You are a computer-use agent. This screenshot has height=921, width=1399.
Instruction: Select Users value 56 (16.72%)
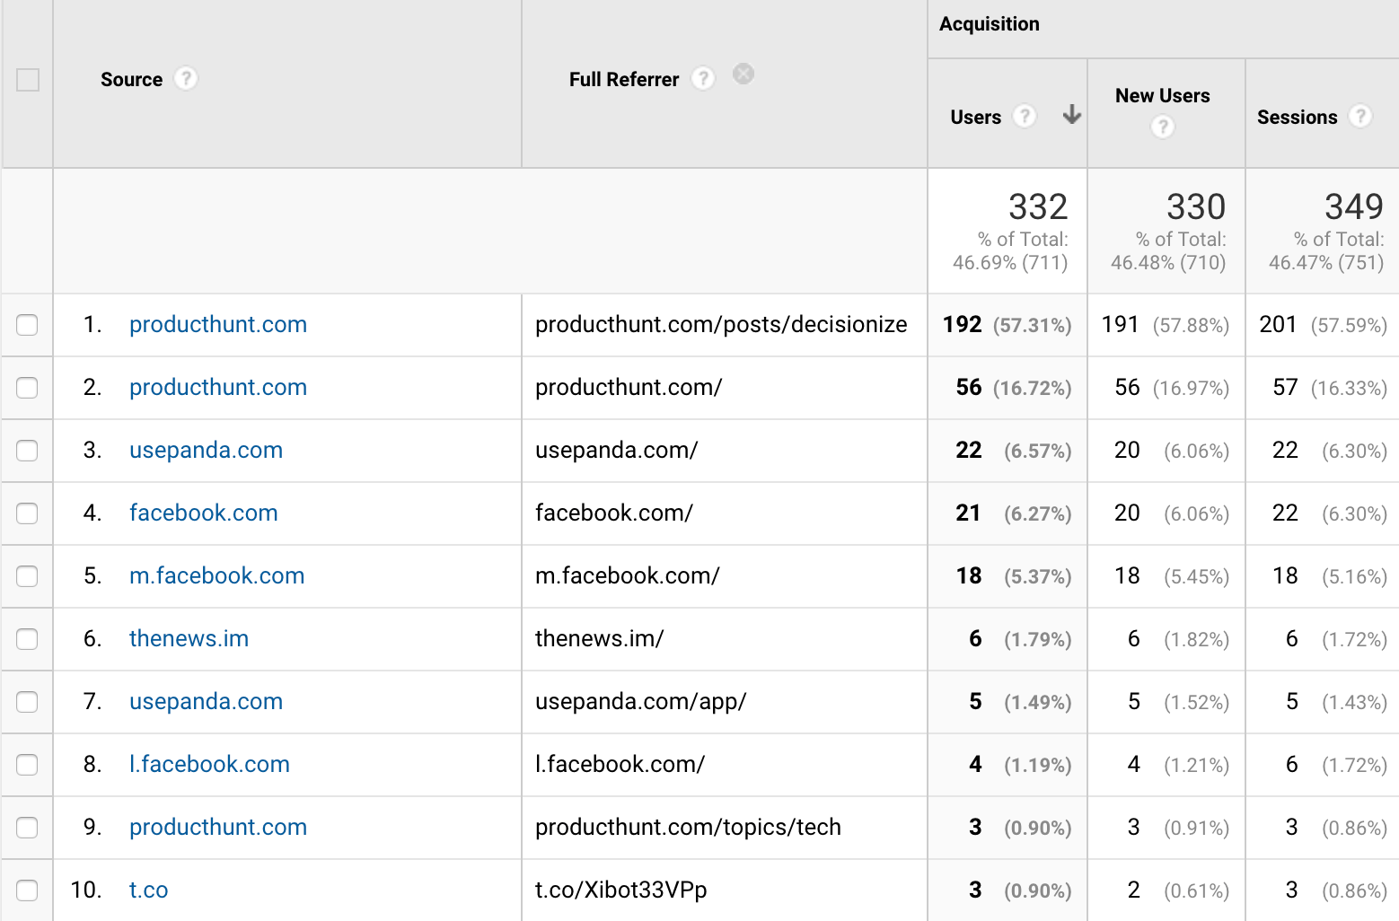pyautogui.click(x=1014, y=388)
